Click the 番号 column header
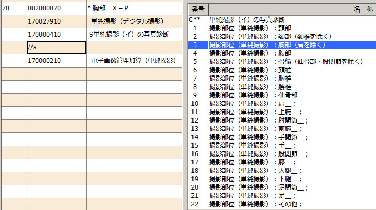Image resolution: width=376 pixels, height=210 pixels. [198, 9]
